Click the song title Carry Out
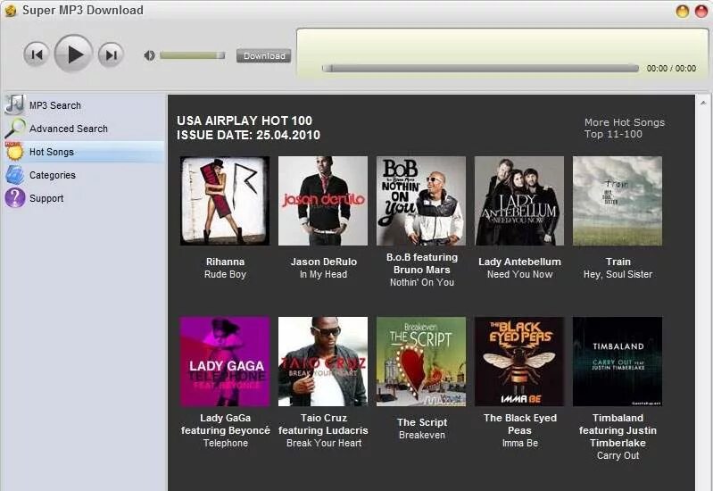713x491 pixels. 618,455
